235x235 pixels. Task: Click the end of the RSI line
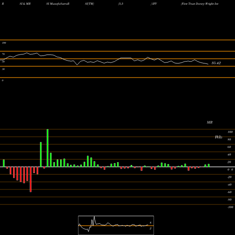click(x=208, y=64)
